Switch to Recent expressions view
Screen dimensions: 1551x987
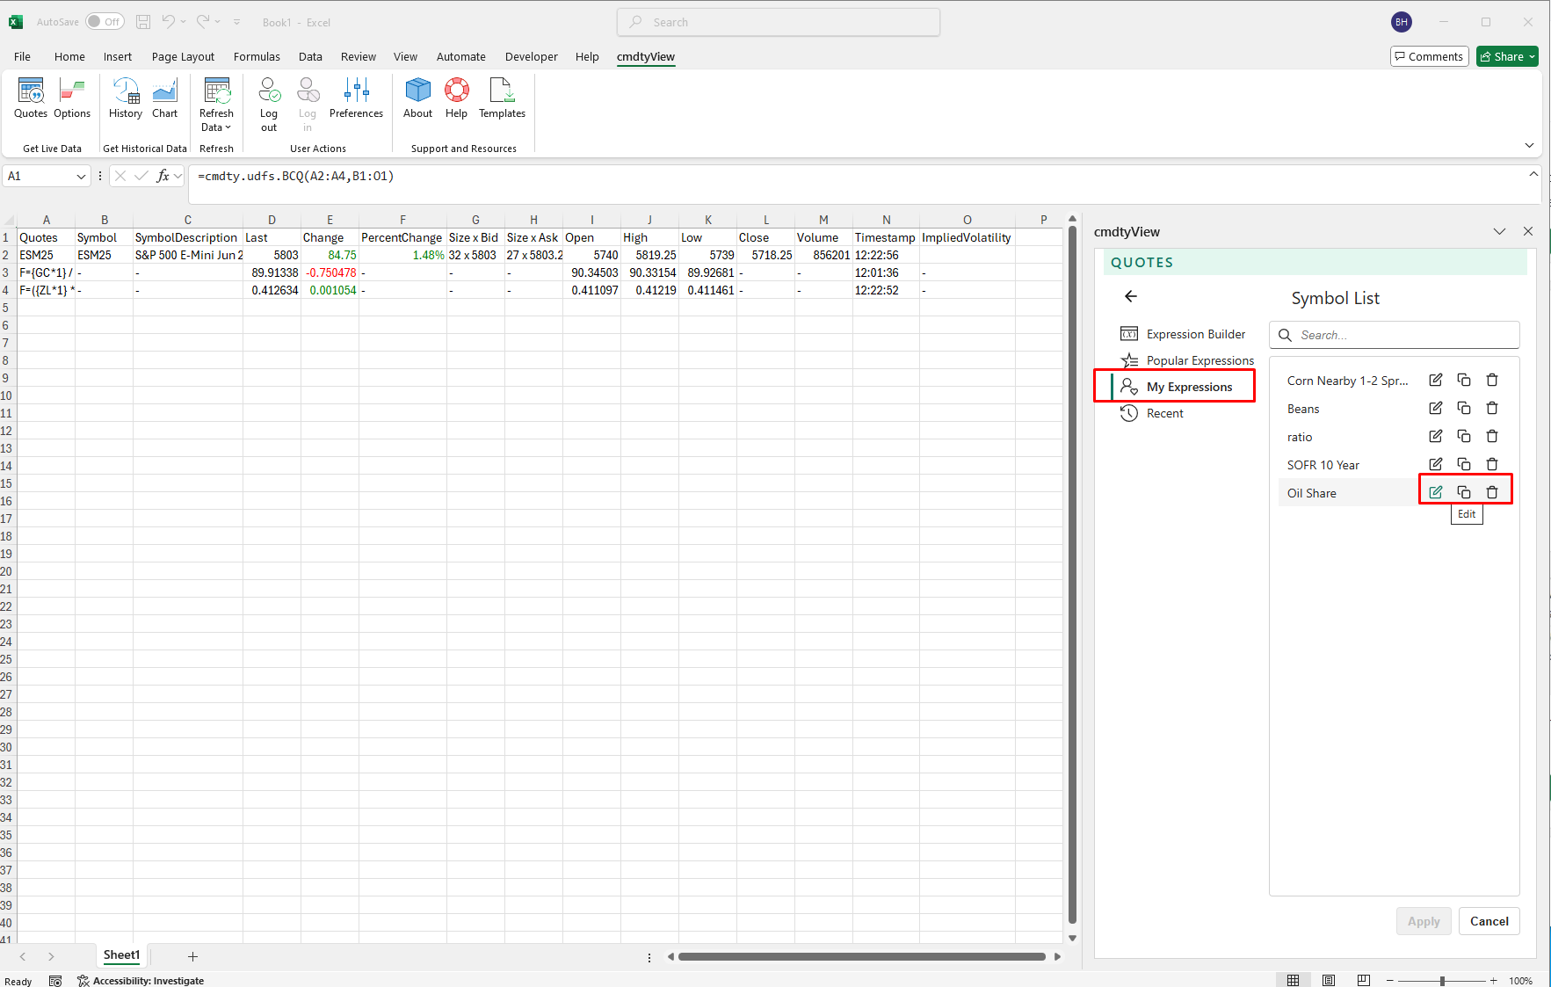pos(1165,413)
